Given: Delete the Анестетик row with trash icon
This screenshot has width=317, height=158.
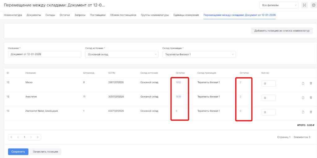Looking at the screenshot, I should click(311, 98).
